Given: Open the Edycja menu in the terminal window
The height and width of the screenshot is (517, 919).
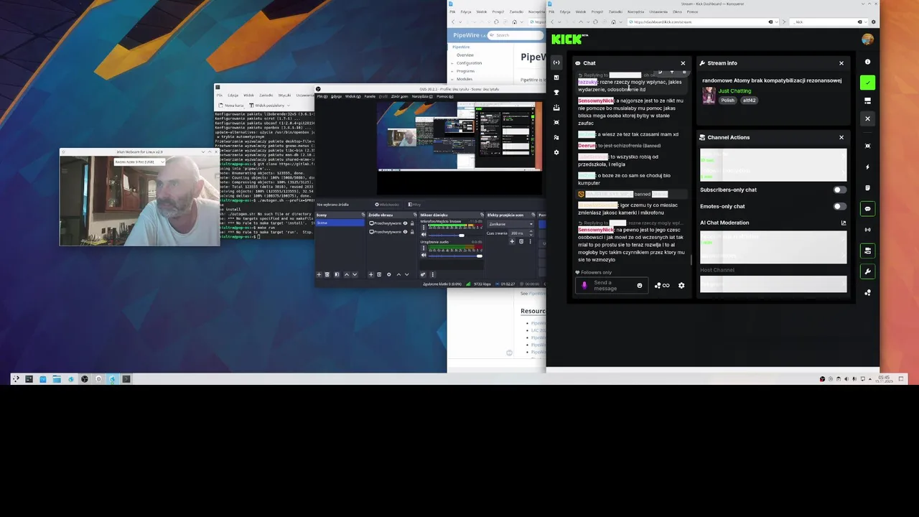Looking at the screenshot, I should (x=233, y=95).
